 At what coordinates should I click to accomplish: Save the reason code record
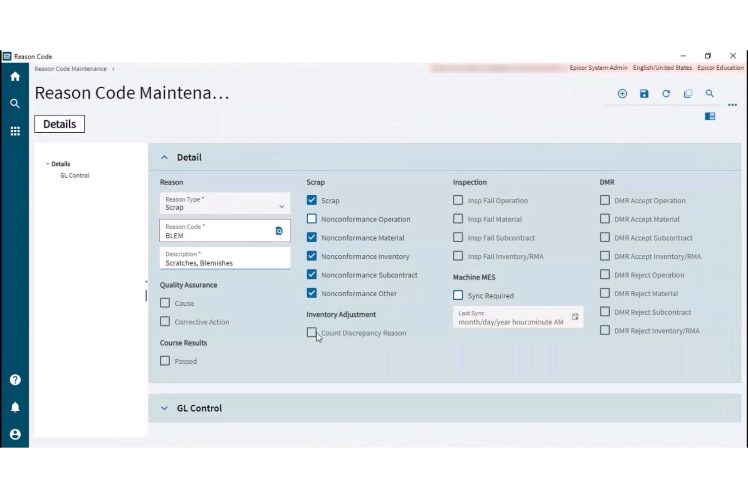[644, 94]
